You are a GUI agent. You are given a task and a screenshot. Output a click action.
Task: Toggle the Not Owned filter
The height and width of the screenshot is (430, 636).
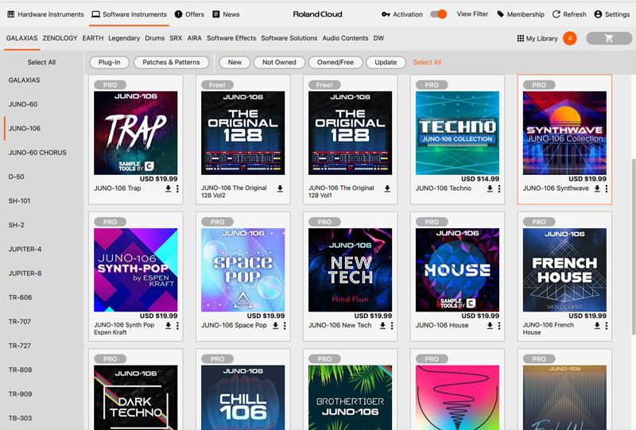(x=279, y=62)
